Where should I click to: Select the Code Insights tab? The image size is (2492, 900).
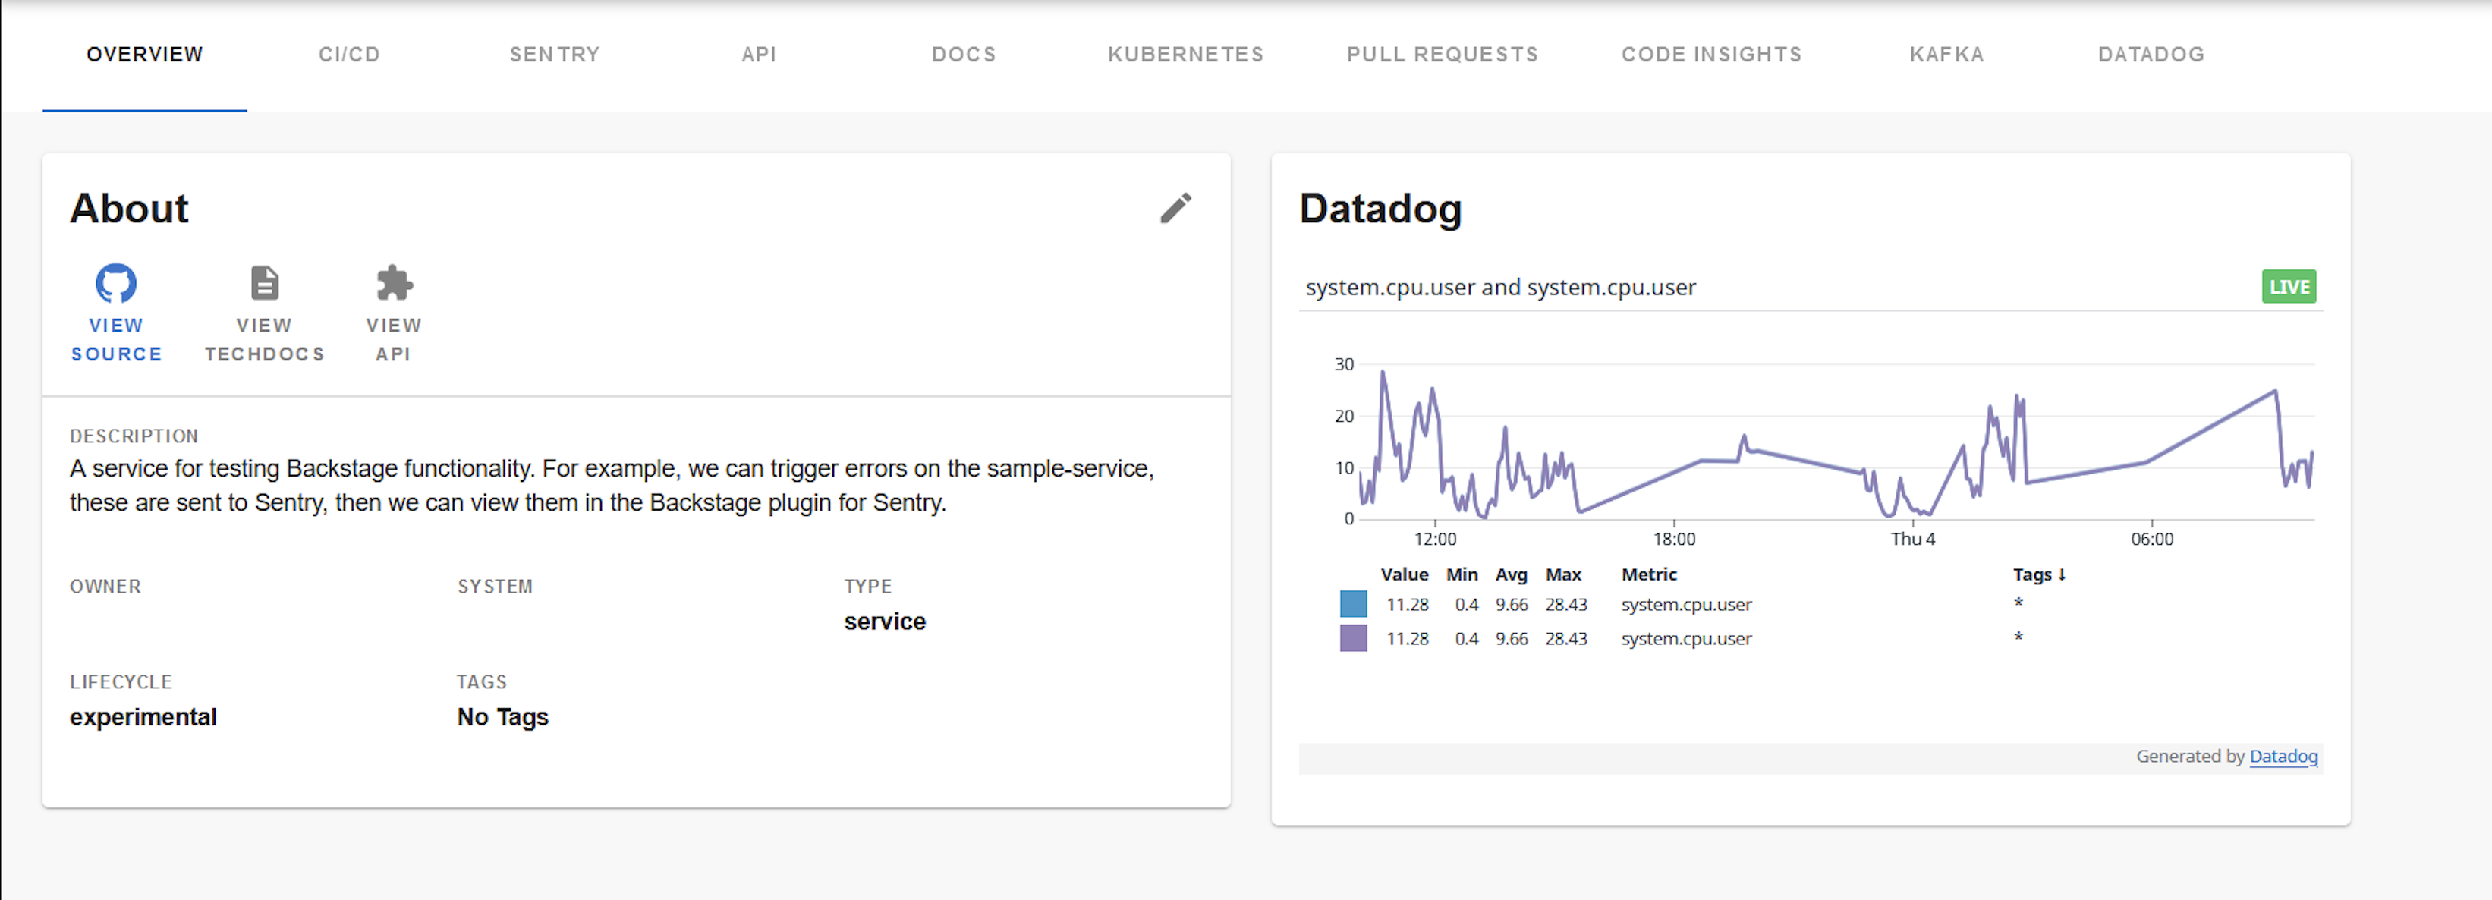[1711, 55]
